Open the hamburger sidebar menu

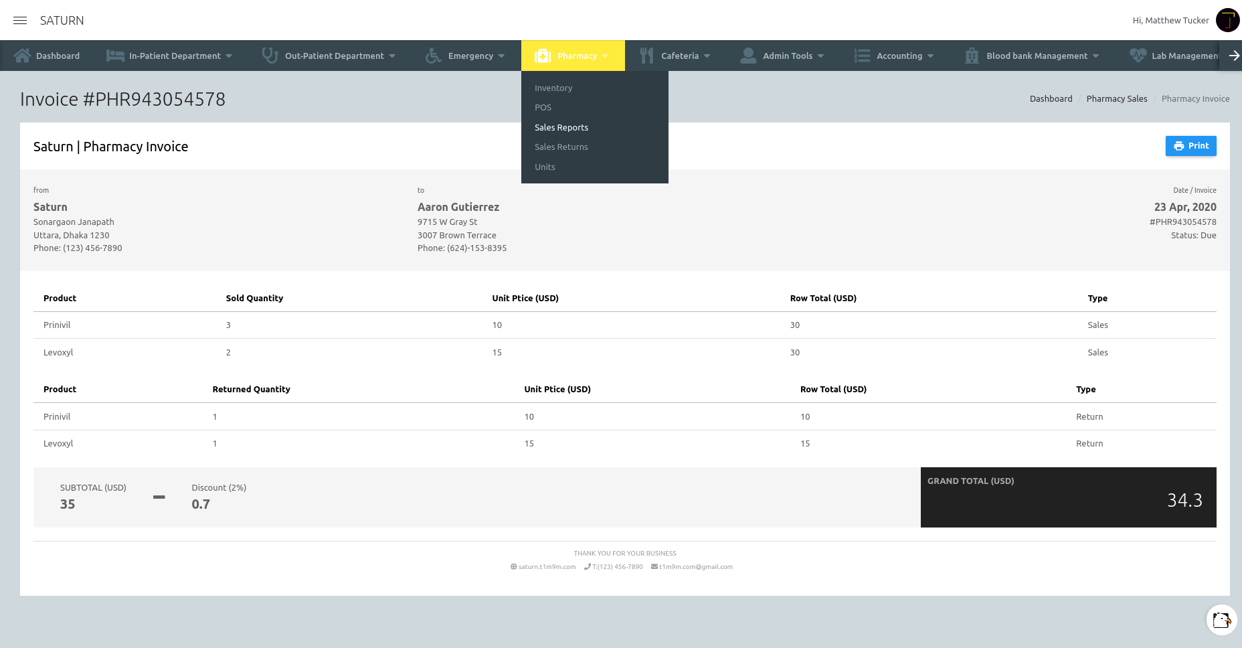pos(20,21)
